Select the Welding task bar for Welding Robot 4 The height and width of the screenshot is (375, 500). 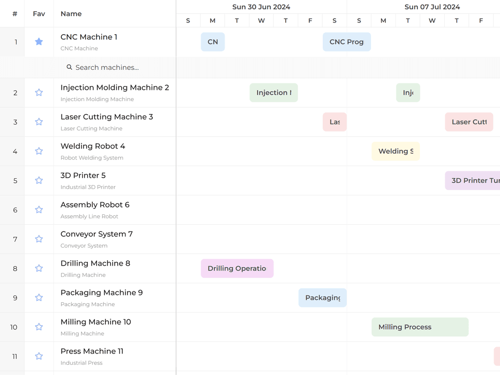(396, 151)
